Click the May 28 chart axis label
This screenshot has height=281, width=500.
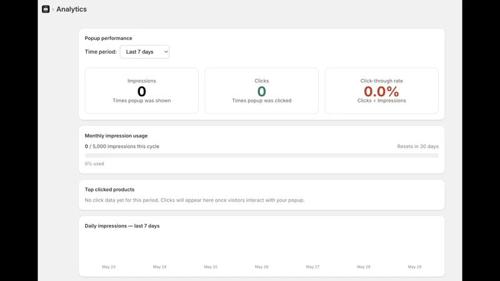click(x=364, y=267)
